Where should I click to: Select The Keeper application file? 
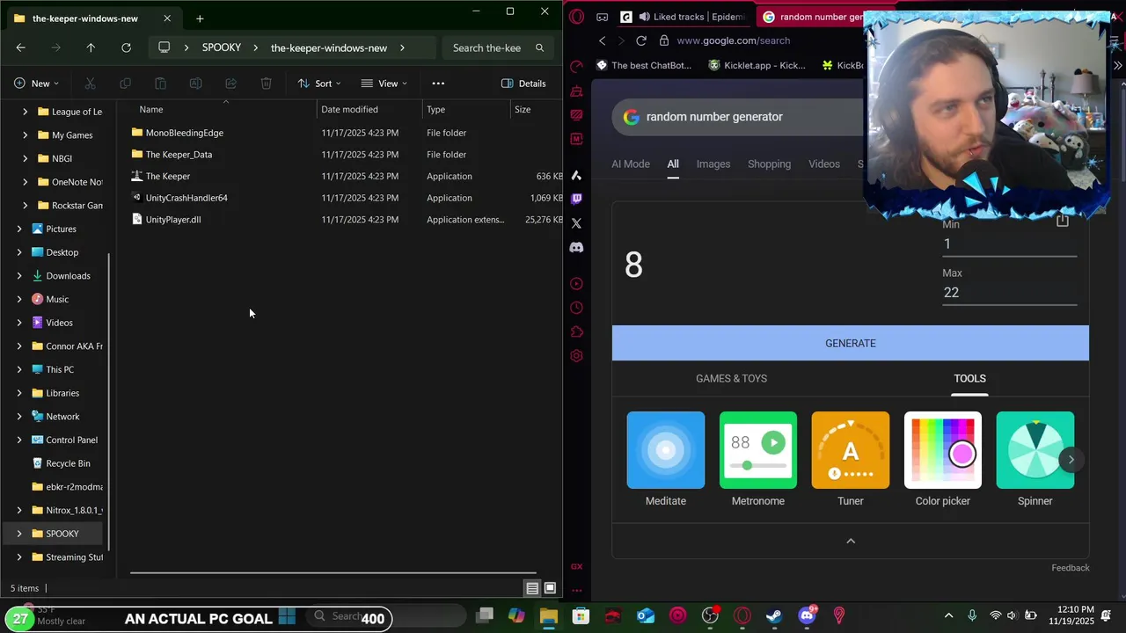(168, 177)
